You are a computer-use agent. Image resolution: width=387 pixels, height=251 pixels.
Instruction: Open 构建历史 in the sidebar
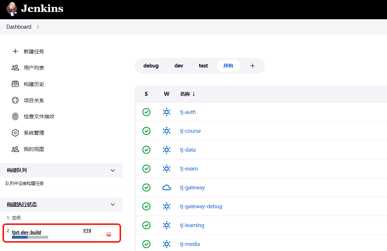click(x=34, y=84)
